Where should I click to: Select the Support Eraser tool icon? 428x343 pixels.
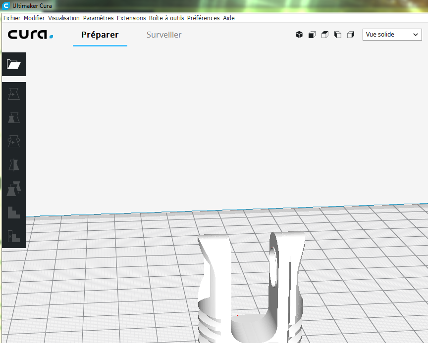(x=14, y=236)
